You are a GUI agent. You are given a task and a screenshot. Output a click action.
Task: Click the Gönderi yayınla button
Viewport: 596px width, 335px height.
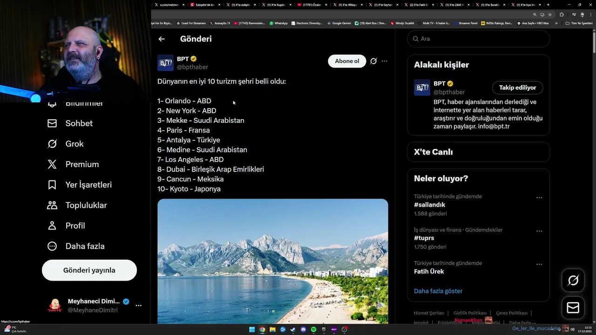click(x=89, y=270)
